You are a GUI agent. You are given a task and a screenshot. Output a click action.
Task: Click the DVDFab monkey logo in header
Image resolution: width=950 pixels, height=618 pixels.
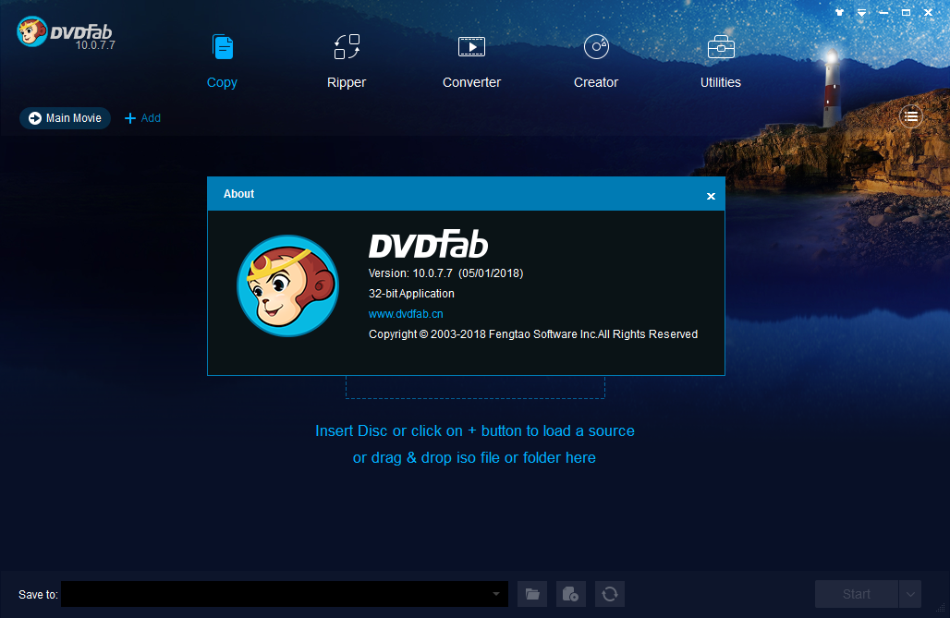32,31
